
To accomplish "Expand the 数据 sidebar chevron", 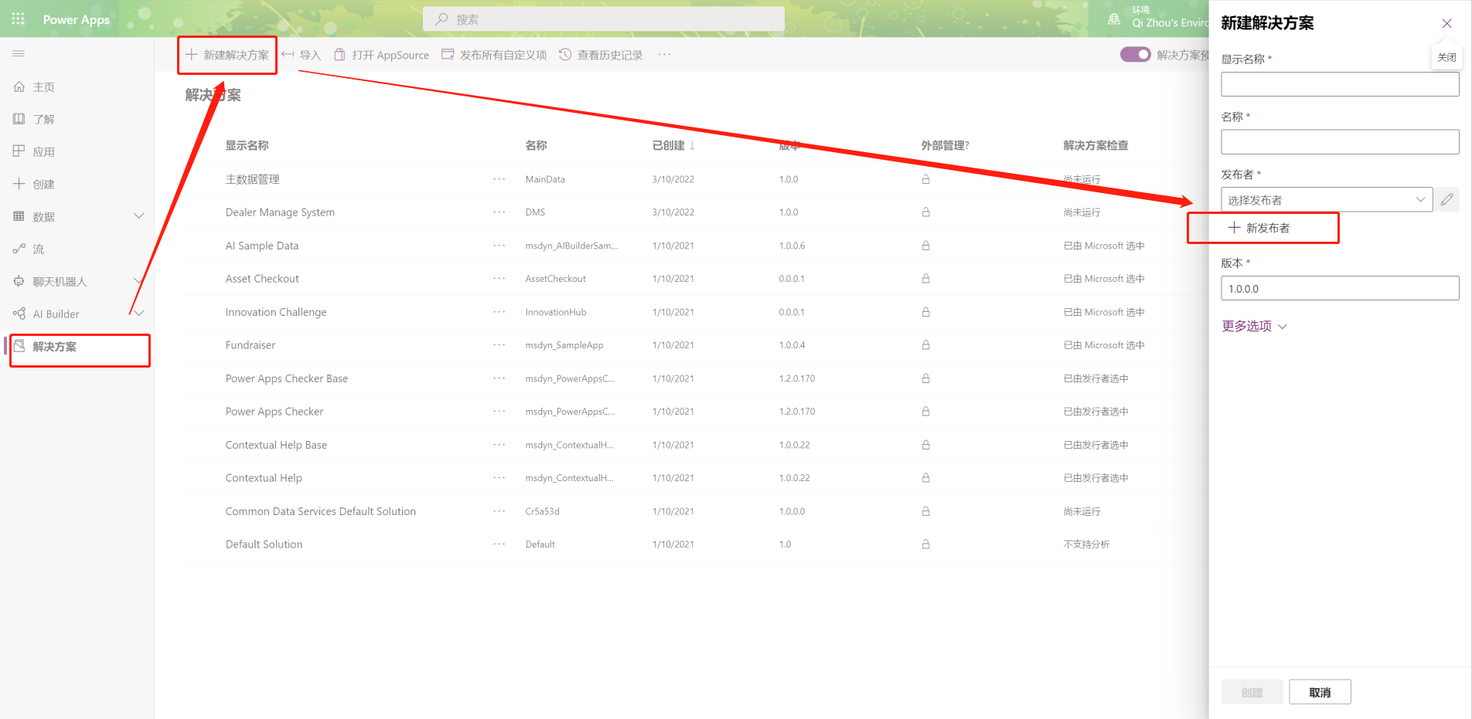I will coord(139,216).
